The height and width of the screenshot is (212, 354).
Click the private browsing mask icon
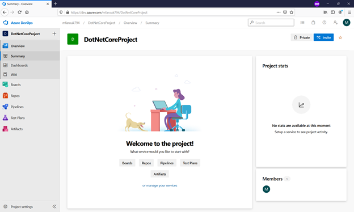(x=317, y=3)
